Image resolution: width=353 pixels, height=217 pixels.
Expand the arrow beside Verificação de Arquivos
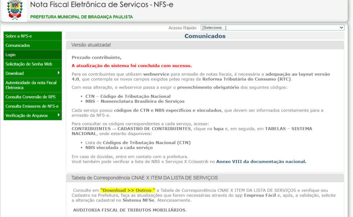click(59, 115)
